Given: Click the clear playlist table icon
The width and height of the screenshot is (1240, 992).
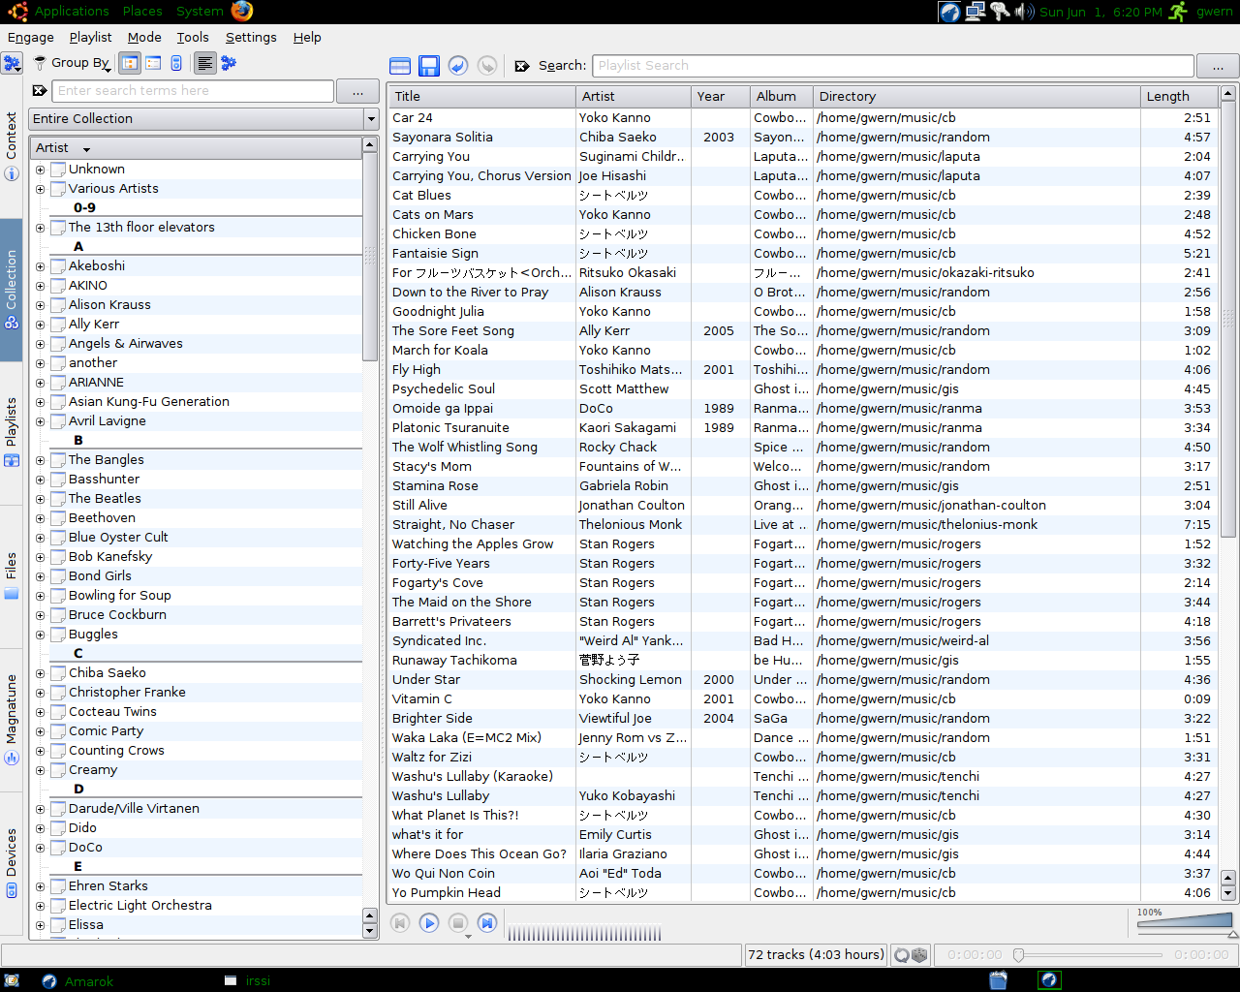Looking at the screenshot, I should click(400, 66).
